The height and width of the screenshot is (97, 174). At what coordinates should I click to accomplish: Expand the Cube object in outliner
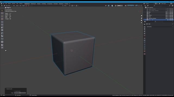pyautogui.click(x=146, y=20)
